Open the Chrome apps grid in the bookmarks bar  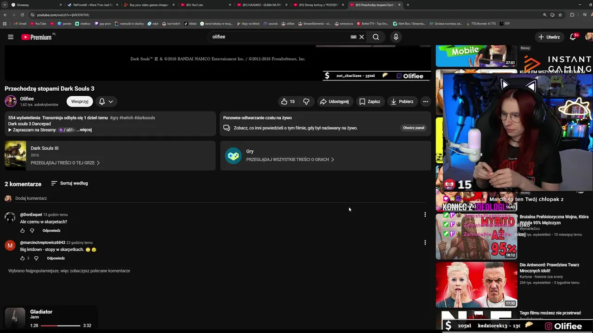pyautogui.click(x=5, y=24)
